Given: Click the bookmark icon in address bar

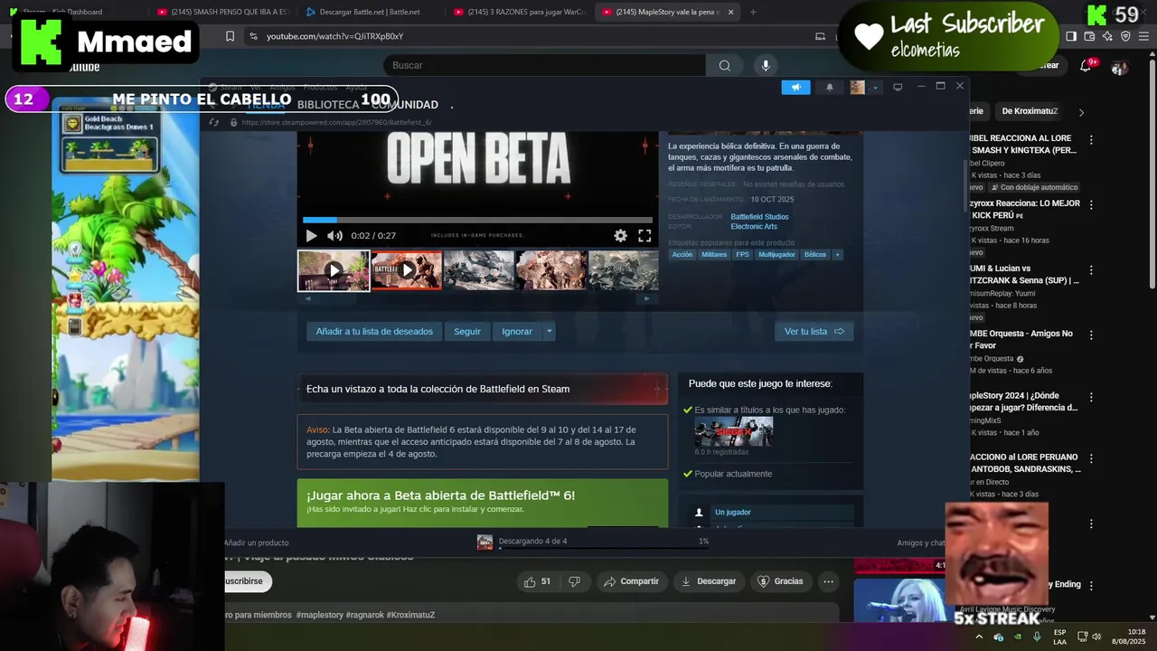Looking at the screenshot, I should [x=230, y=36].
